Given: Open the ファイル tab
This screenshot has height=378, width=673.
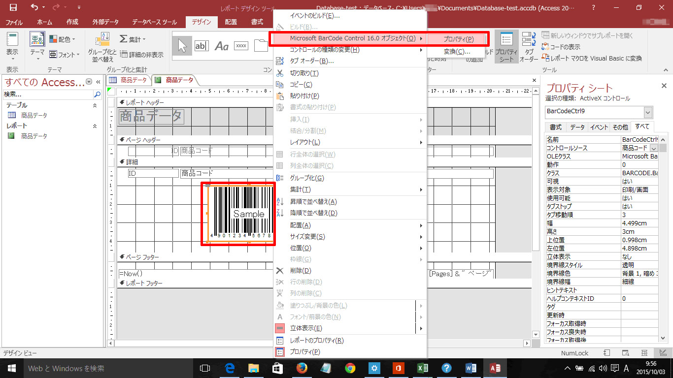Looking at the screenshot, I should click(14, 22).
